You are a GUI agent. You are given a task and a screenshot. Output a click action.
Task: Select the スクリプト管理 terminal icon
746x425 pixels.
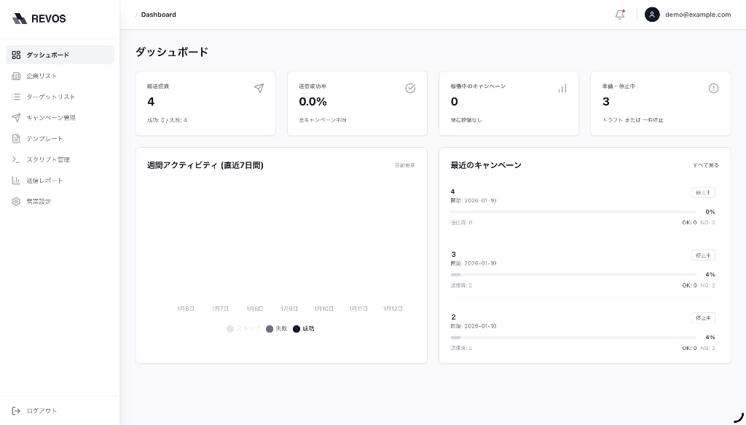click(16, 159)
